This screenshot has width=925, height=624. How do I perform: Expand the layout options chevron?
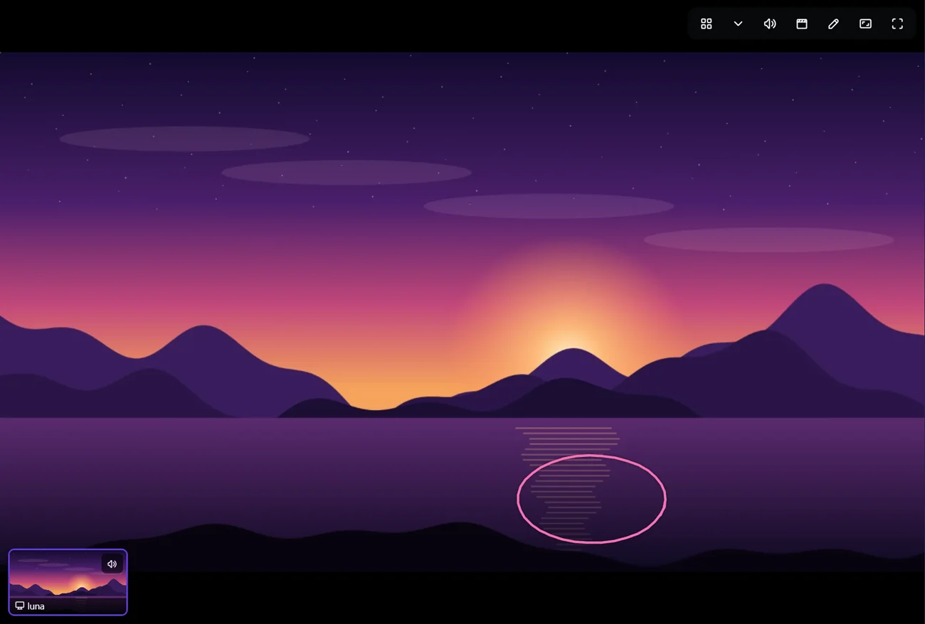pos(738,24)
